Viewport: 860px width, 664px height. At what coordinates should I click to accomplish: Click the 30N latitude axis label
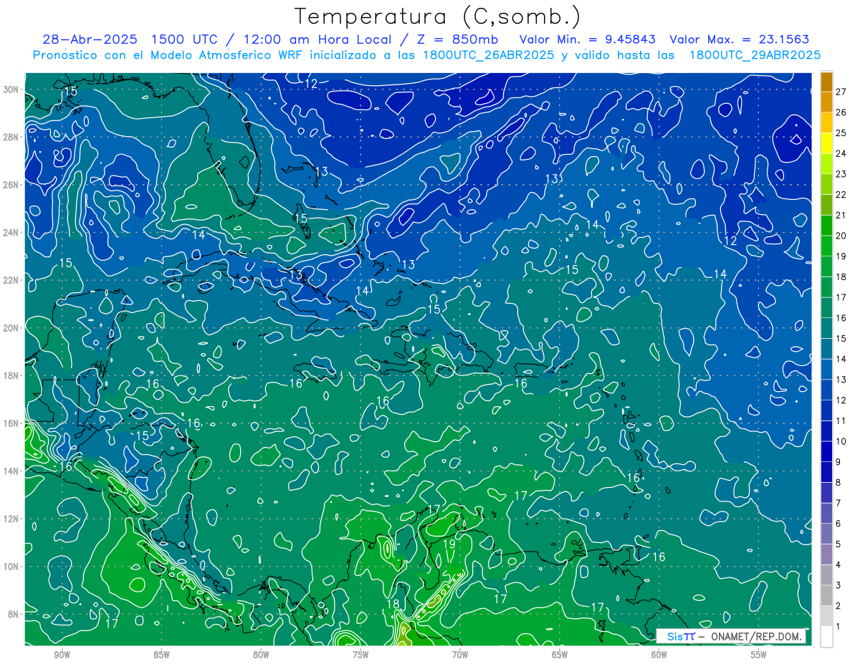pyautogui.click(x=11, y=90)
